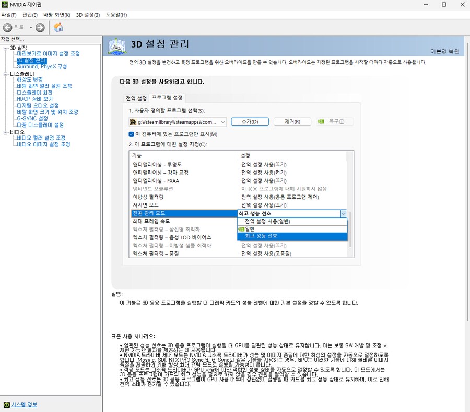Click the 시스템 정보 icon at bottom left
The height and width of the screenshot is (412, 470).
click(x=7, y=403)
